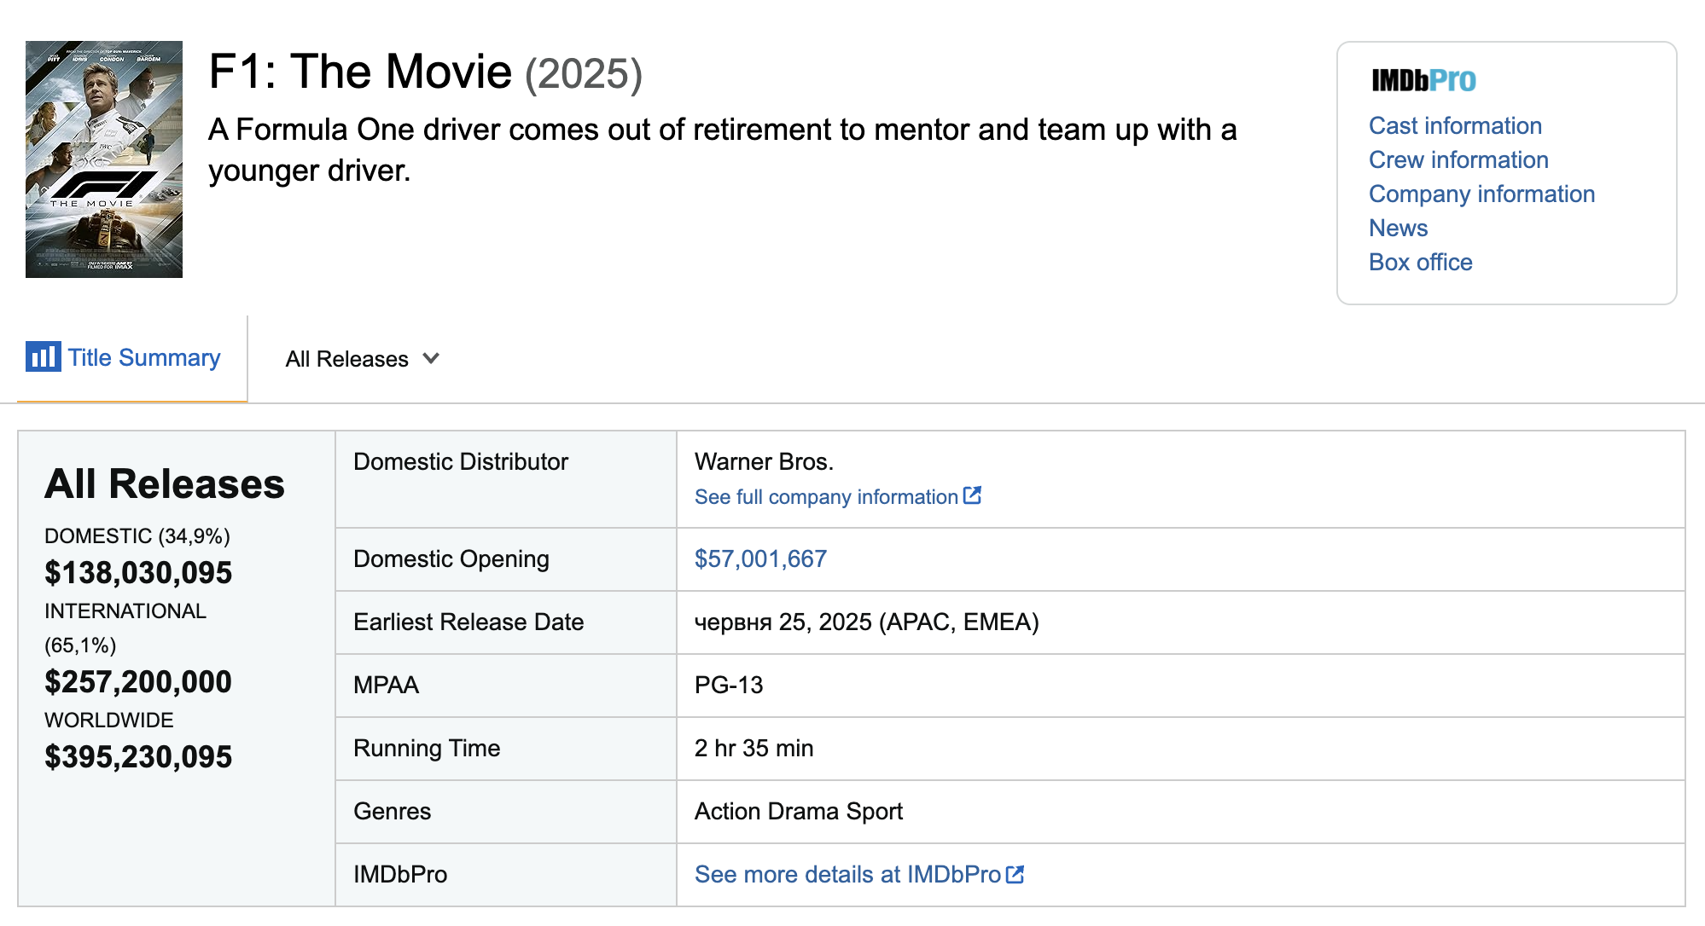Click the Warner Bros. distributor text
The height and width of the screenshot is (926, 1705).
pyautogui.click(x=764, y=462)
